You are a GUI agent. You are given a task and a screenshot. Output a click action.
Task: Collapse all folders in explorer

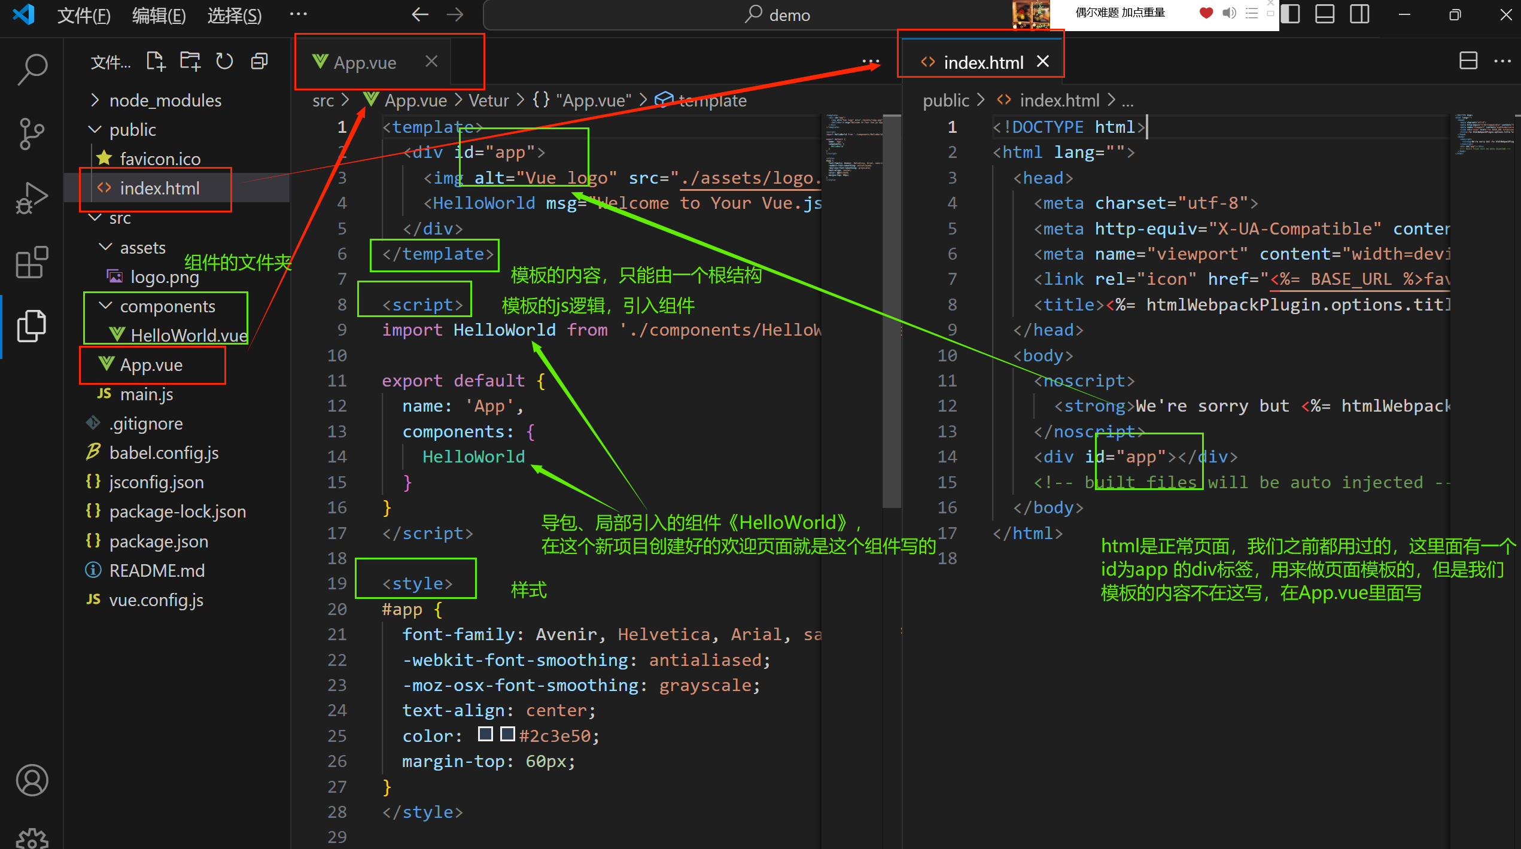[259, 62]
